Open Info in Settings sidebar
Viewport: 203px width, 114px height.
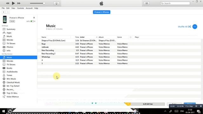(x=9, y=51)
